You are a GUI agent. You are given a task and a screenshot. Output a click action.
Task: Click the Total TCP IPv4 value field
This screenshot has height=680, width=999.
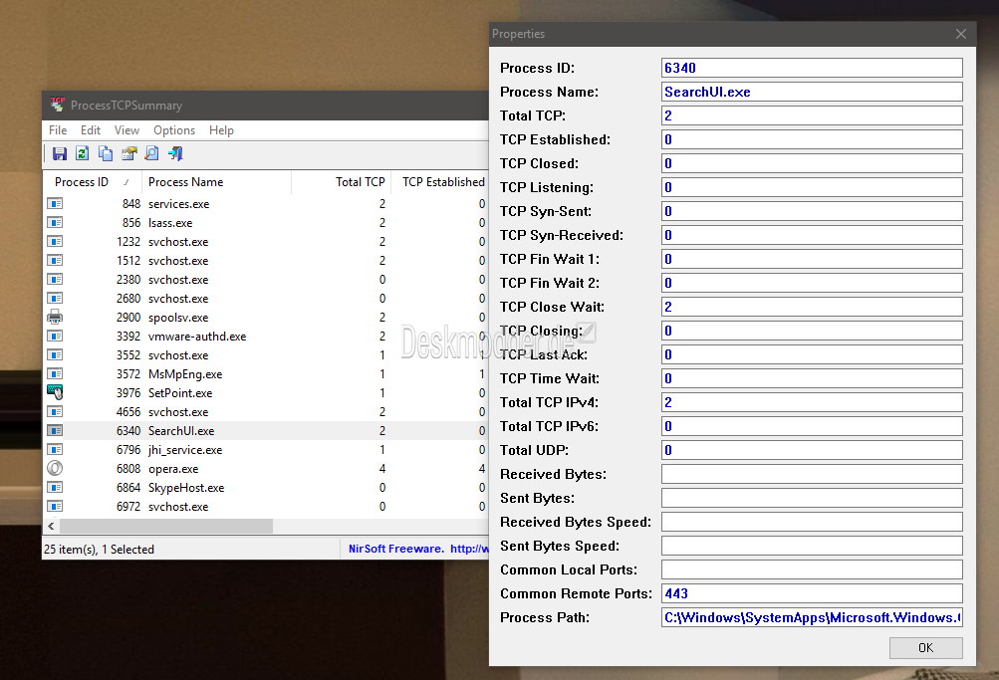click(x=812, y=402)
